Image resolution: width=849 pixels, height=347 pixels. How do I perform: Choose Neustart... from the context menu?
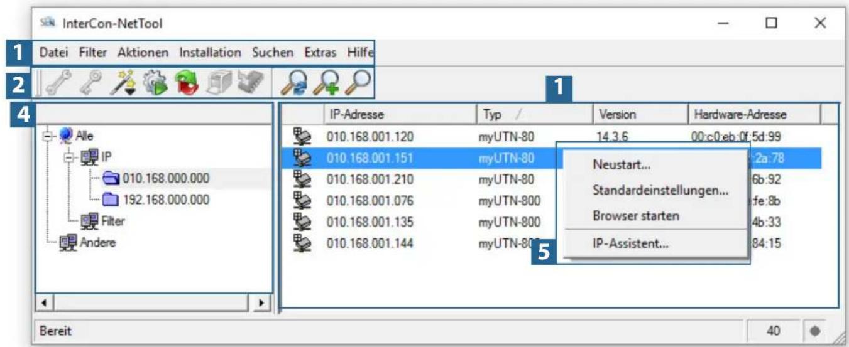[x=655, y=165]
